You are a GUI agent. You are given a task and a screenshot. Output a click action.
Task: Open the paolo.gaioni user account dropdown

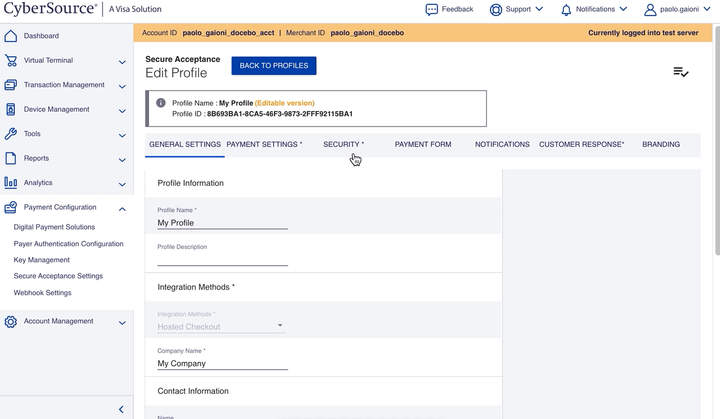pos(677,10)
